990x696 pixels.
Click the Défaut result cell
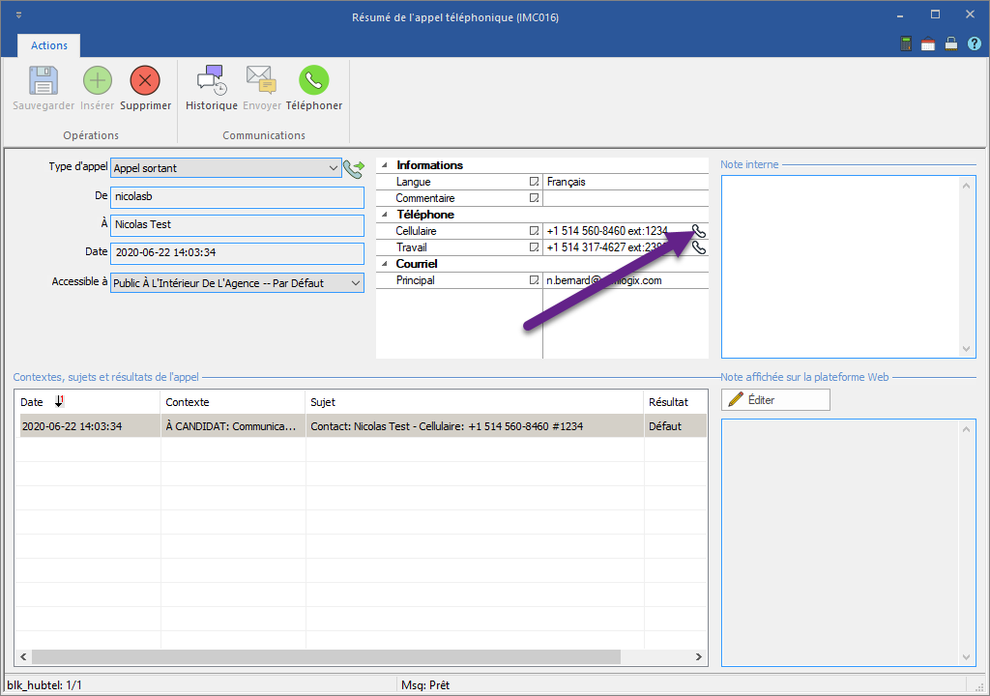click(675, 425)
